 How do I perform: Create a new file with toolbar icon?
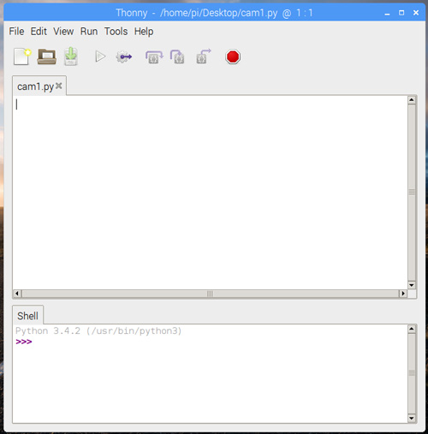pos(22,56)
